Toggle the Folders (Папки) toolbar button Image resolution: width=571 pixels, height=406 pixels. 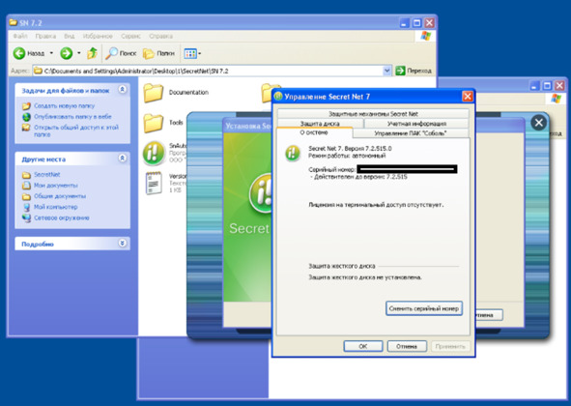tap(158, 53)
